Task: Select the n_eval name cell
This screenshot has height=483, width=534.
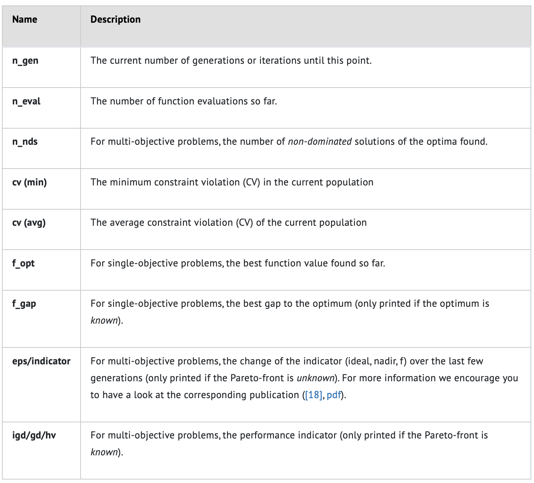Action: point(26,101)
